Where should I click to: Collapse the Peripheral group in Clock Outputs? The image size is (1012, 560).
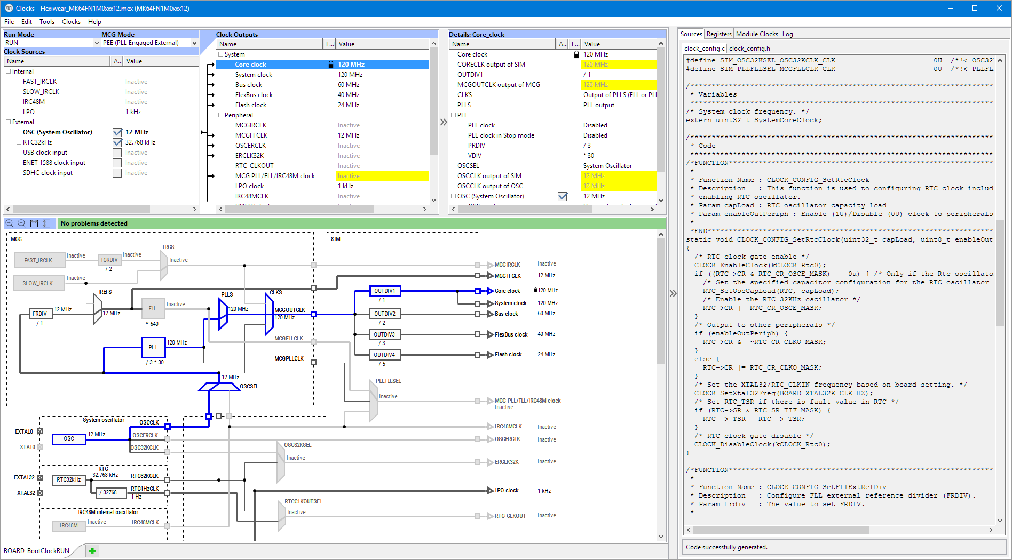[x=220, y=115]
